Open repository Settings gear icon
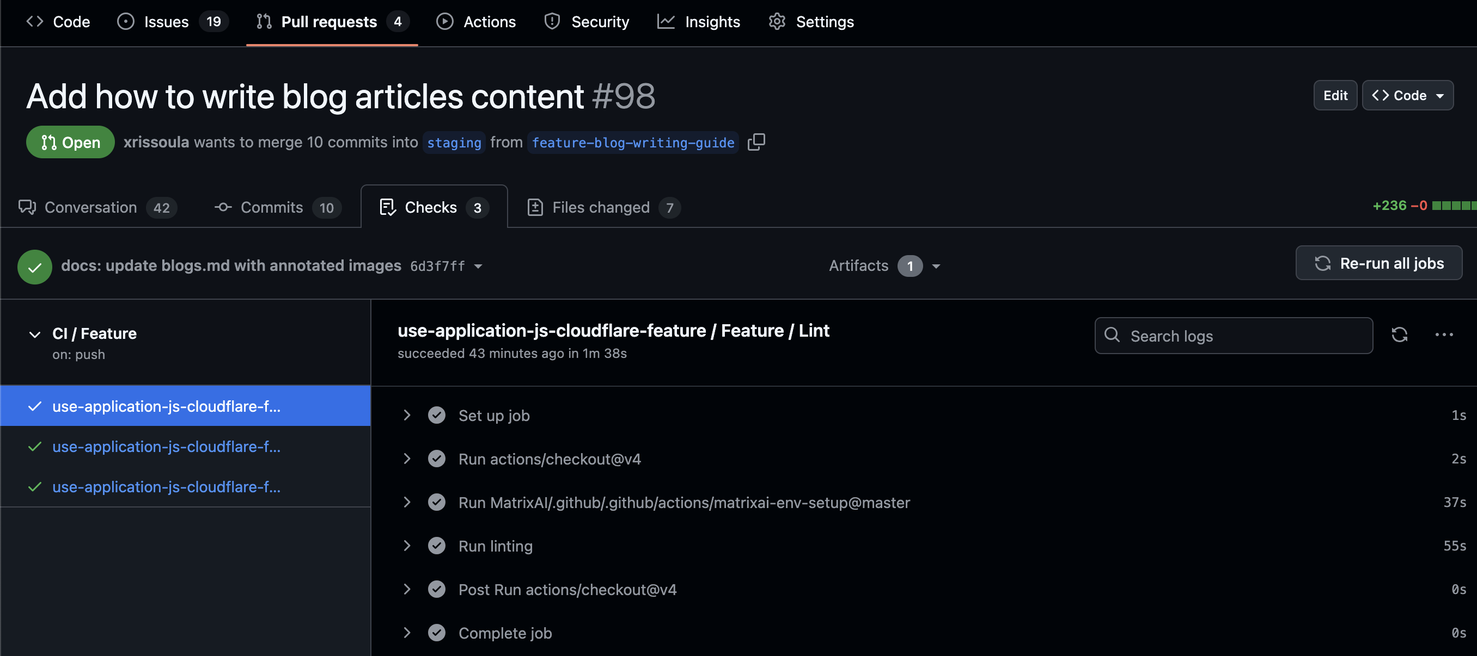Screen dimensions: 1477x656 777,21
